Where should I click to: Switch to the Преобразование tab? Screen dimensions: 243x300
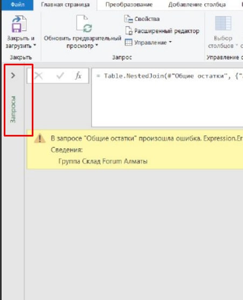point(129,5)
